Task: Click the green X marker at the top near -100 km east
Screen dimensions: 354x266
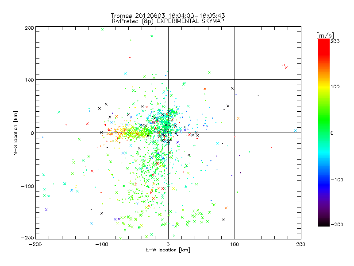Action: (103, 30)
